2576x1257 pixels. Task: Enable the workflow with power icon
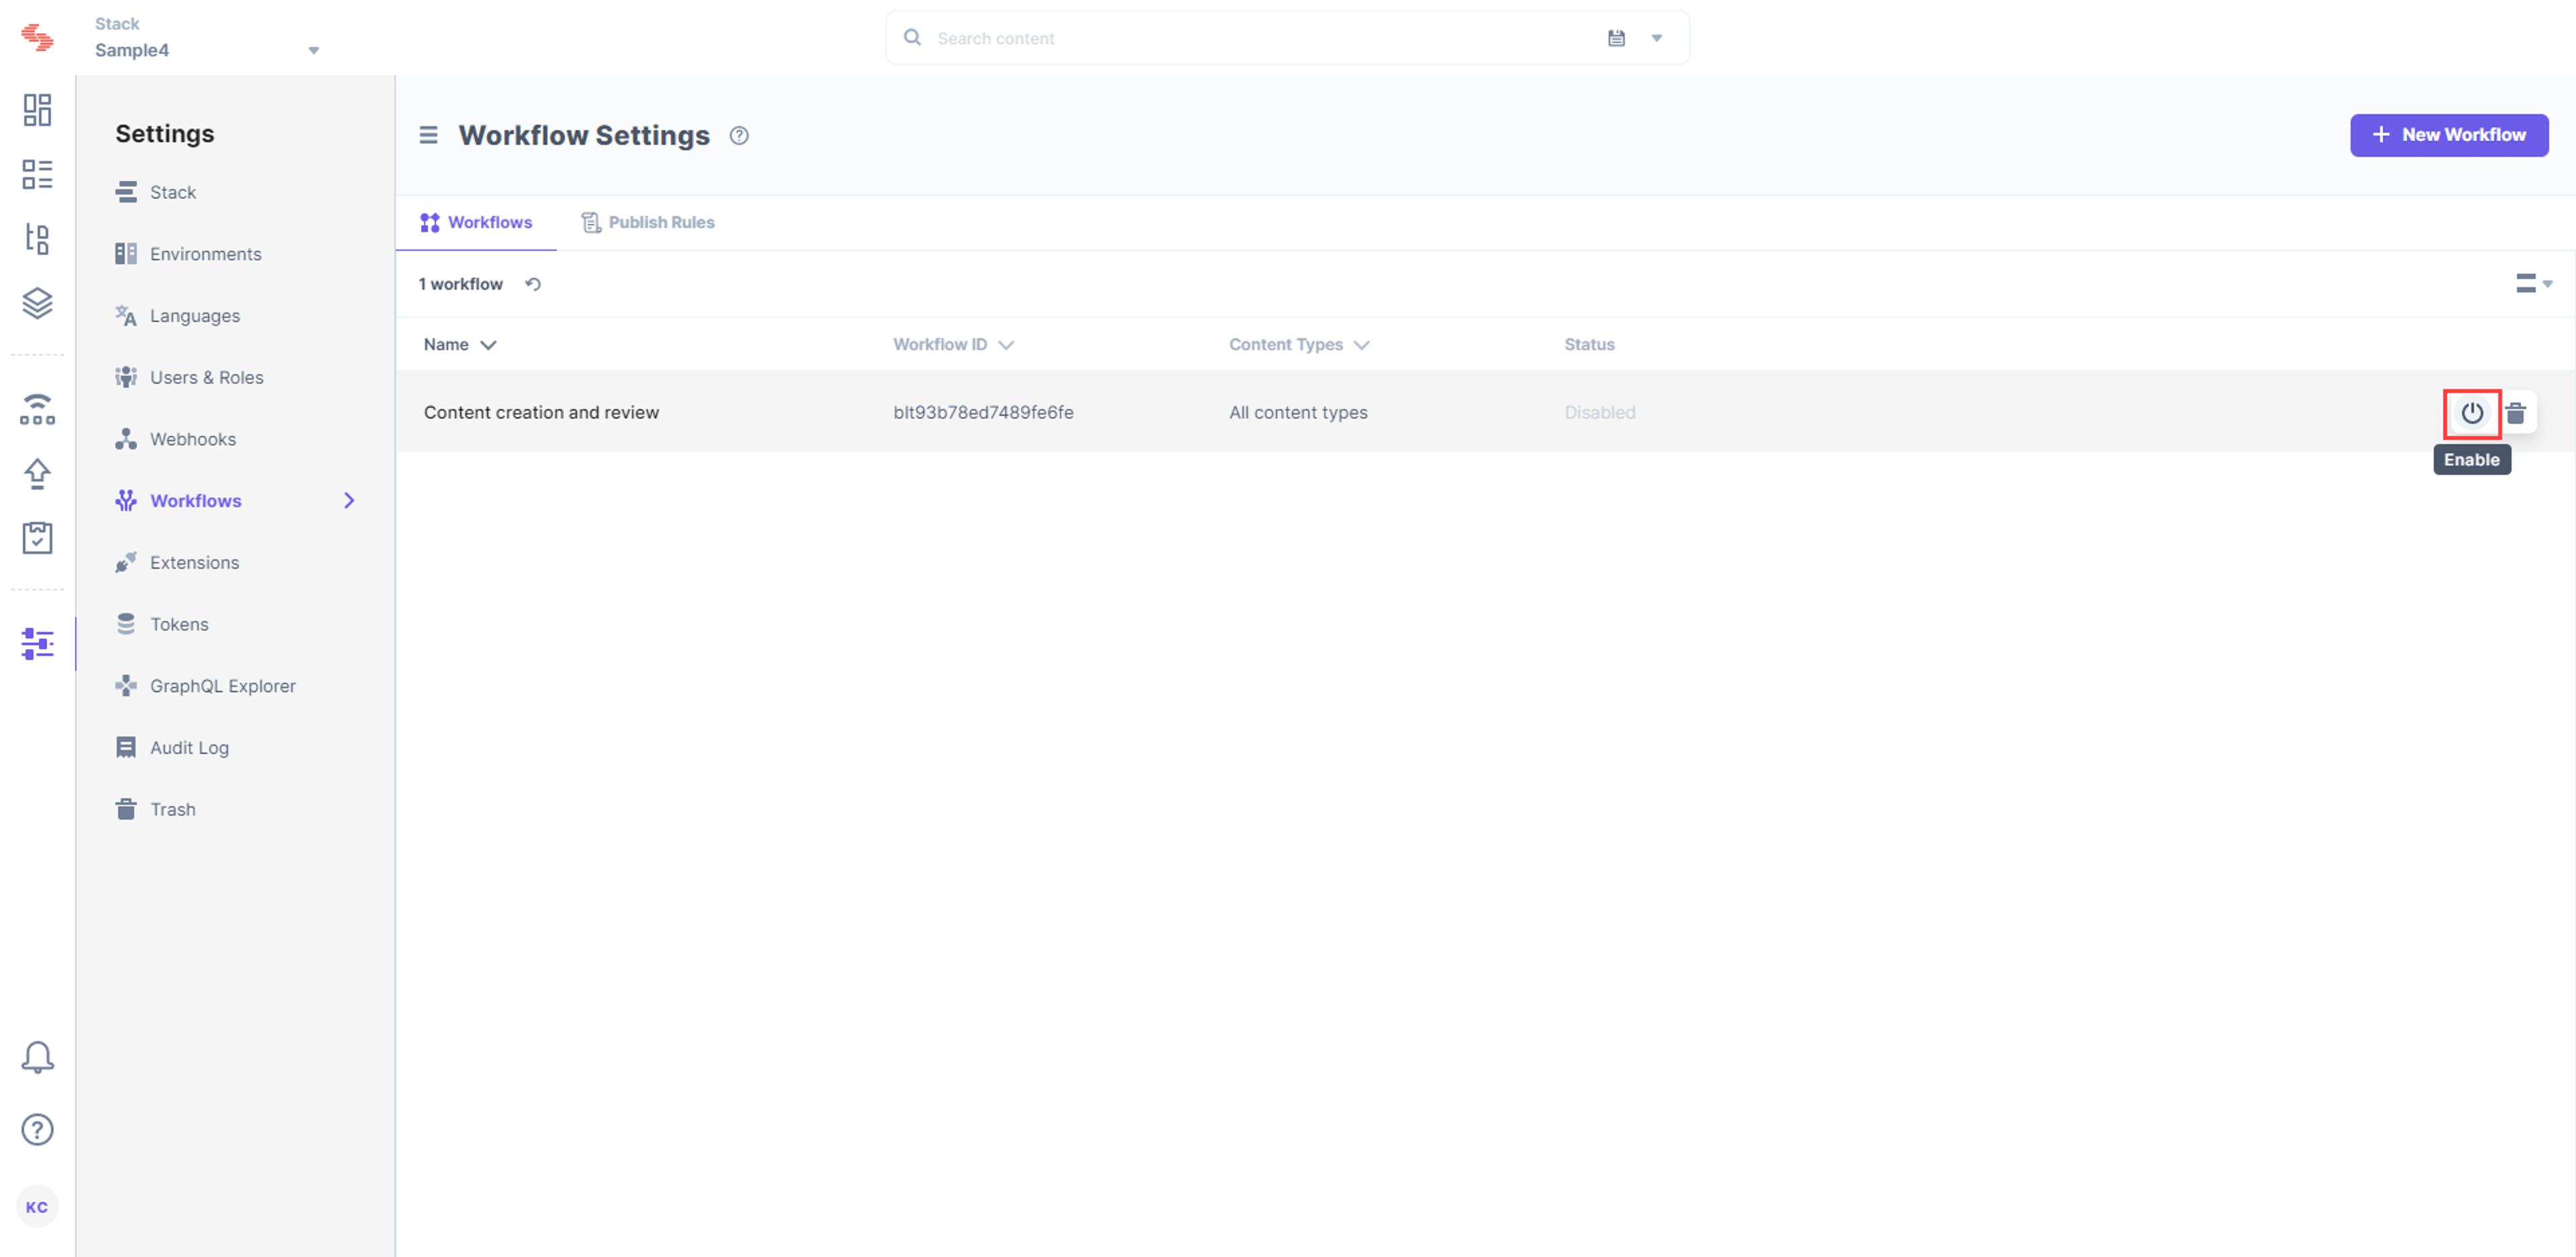tap(2472, 413)
